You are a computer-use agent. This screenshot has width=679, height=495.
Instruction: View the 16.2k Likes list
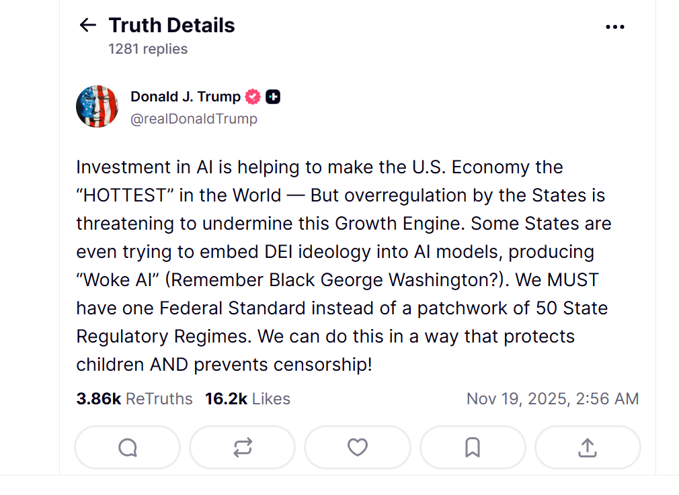[247, 399]
